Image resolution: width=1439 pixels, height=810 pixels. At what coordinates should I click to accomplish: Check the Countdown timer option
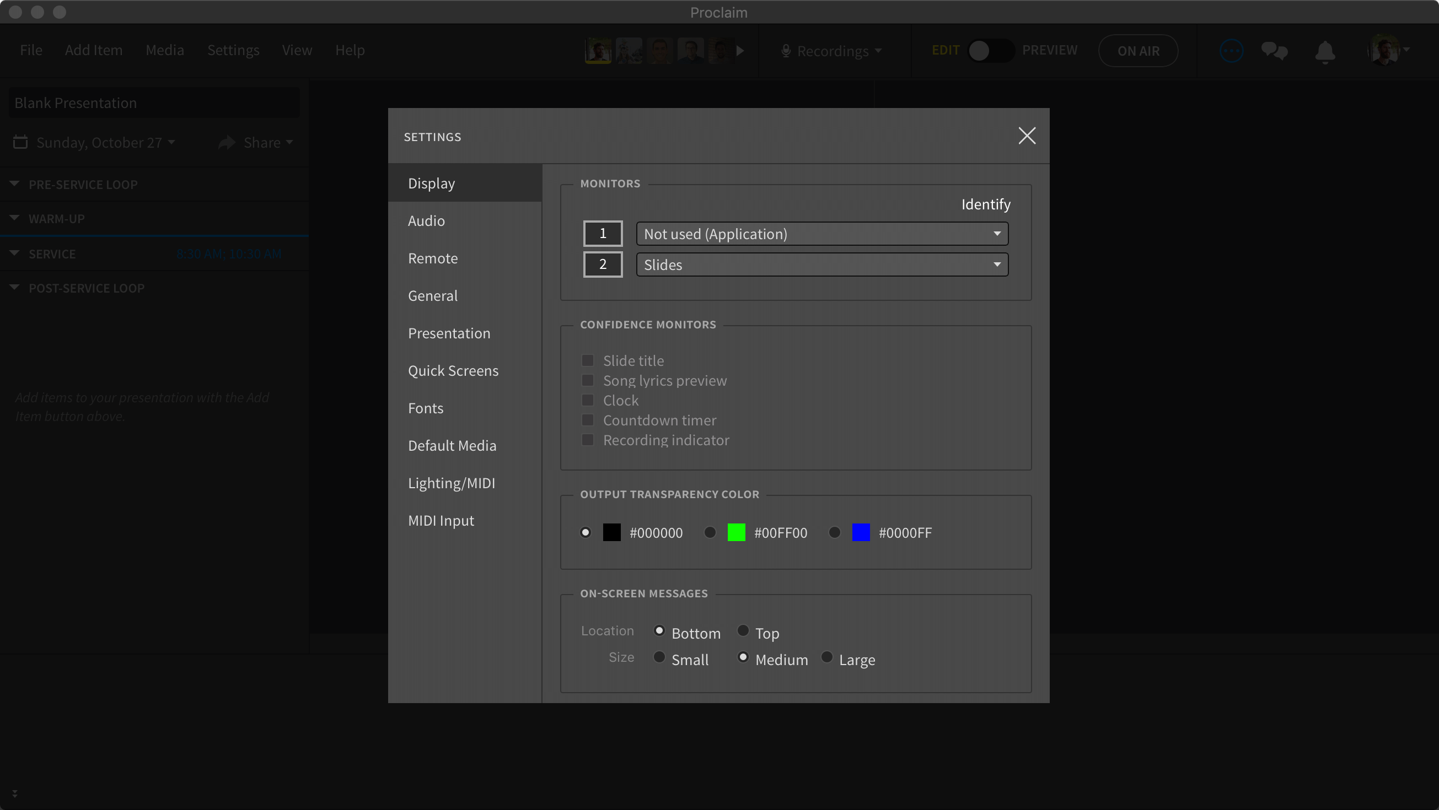(588, 420)
